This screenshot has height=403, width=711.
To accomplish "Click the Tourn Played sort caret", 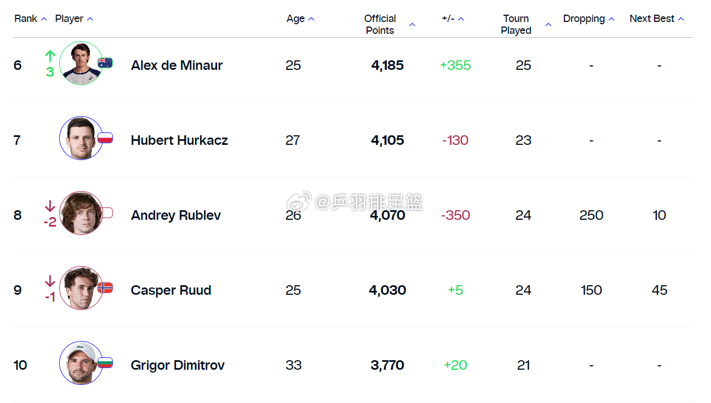I will coord(548,25).
